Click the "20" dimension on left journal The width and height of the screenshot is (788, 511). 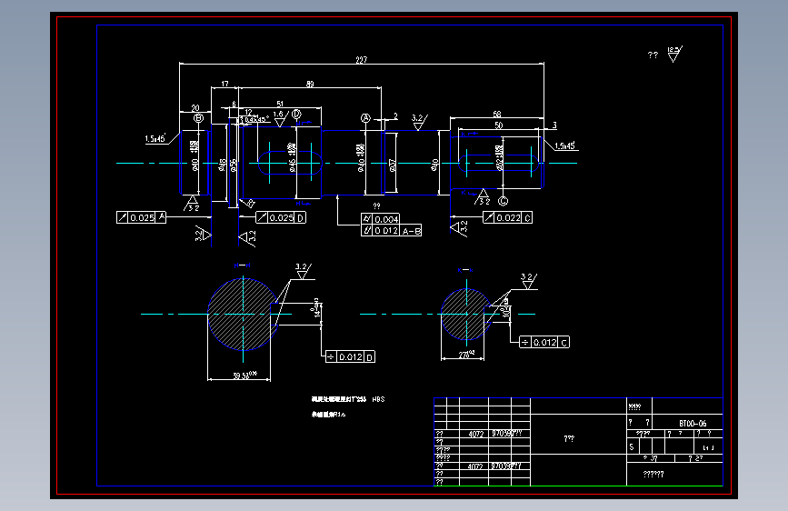pos(195,108)
